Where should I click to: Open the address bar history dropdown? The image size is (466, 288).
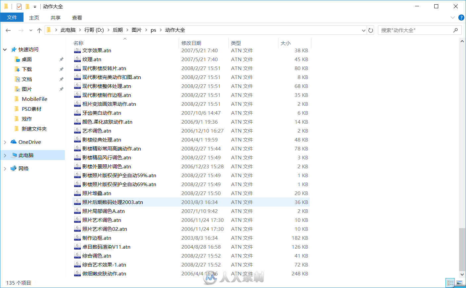364,30
